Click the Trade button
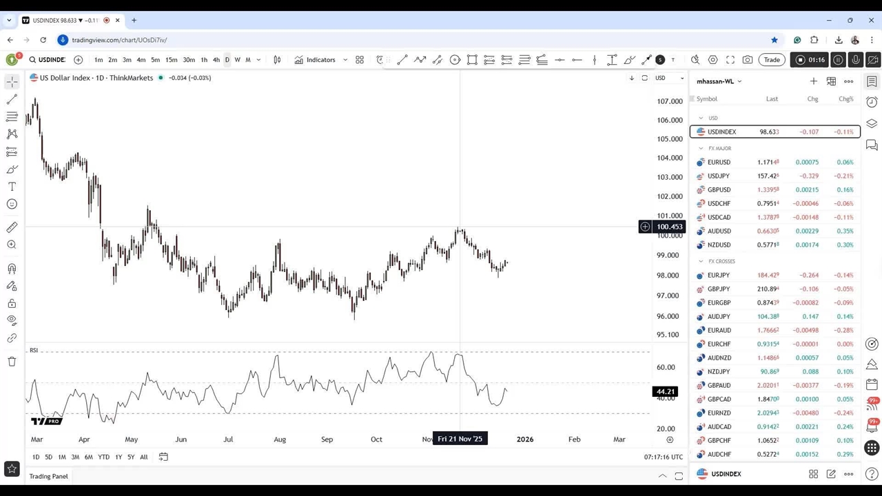The height and width of the screenshot is (496, 882). pyautogui.click(x=772, y=60)
